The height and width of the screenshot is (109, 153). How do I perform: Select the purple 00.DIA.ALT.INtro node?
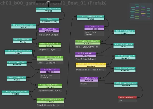coord(49,30)
